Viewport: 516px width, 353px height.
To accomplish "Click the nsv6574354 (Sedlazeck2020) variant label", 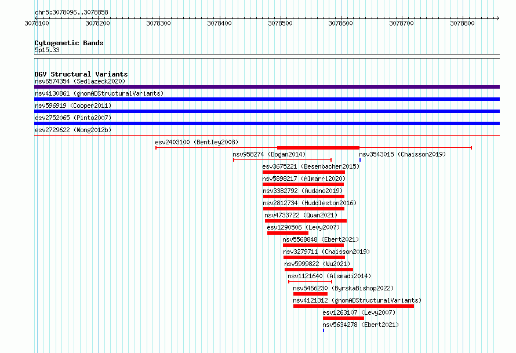I will (x=80, y=81).
